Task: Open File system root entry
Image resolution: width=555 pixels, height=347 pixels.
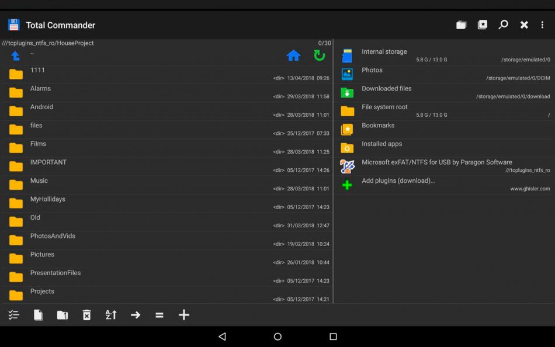Action: click(445, 111)
